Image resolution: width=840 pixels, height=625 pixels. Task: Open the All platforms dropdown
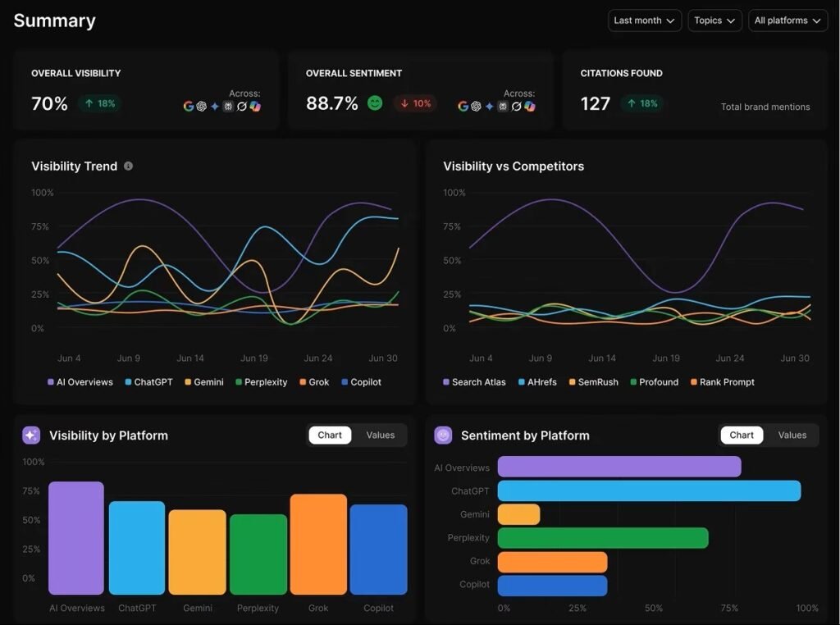[x=787, y=21]
